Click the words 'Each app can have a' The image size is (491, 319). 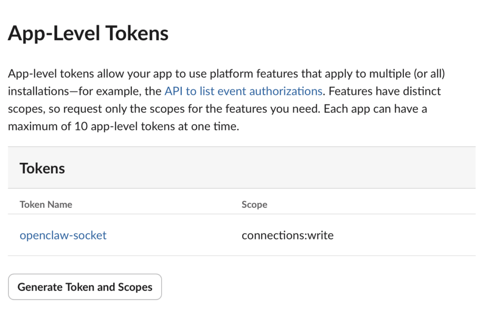click(x=375, y=109)
